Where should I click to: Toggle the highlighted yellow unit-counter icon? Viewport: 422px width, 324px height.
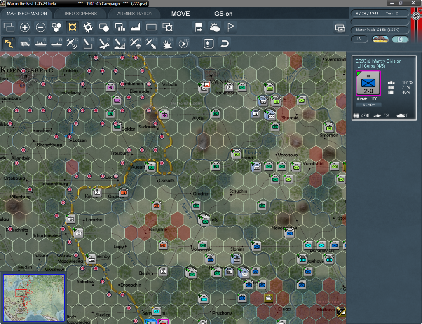pyautogui.click(x=72, y=27)
